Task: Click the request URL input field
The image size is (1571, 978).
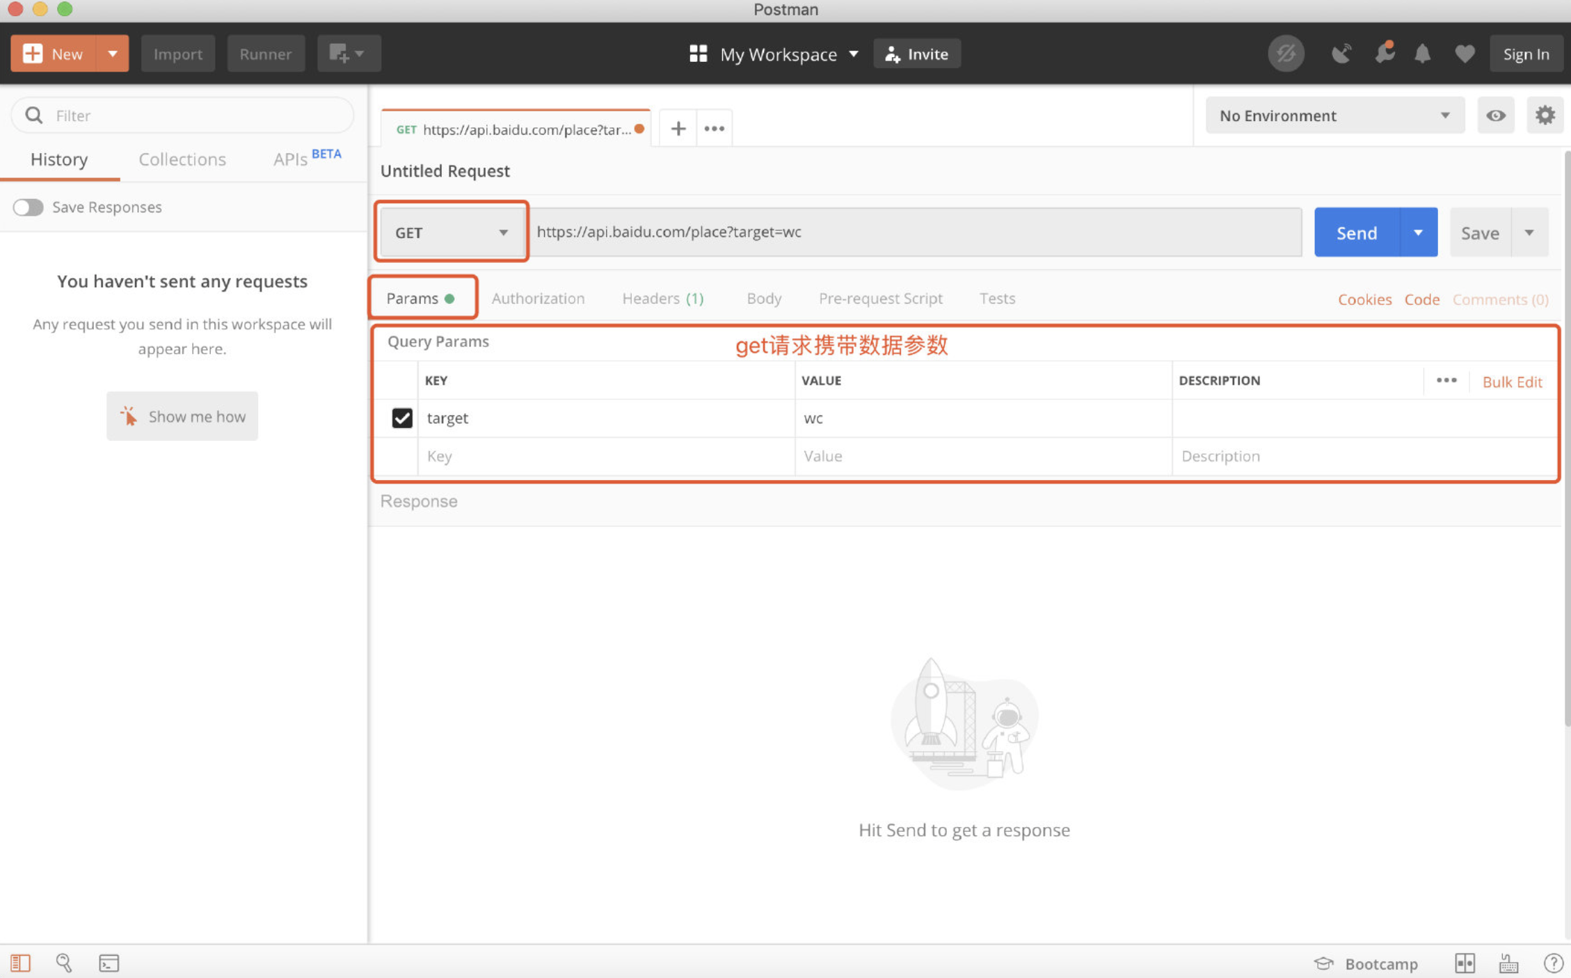Action: [x=915, y=232]
